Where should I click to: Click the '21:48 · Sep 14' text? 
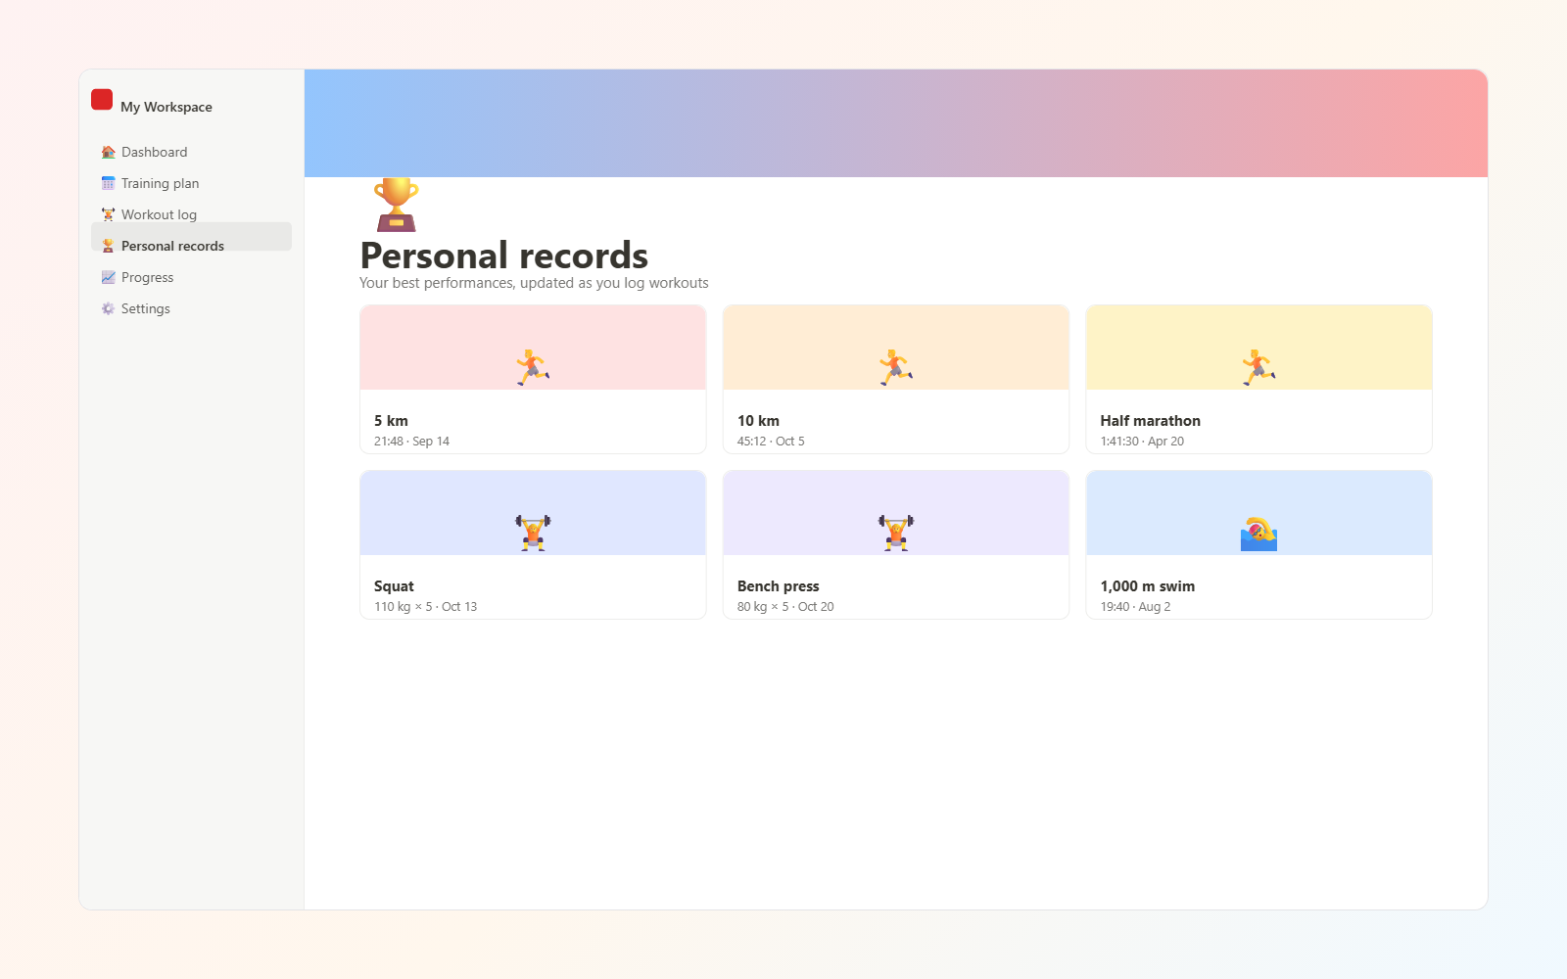[411, 442]
